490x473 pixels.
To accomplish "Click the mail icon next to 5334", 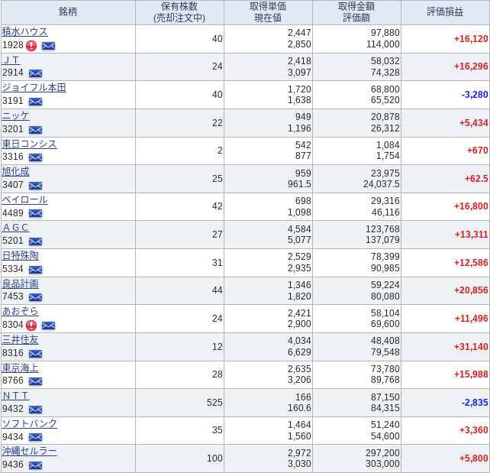I will tap(35, 269).
